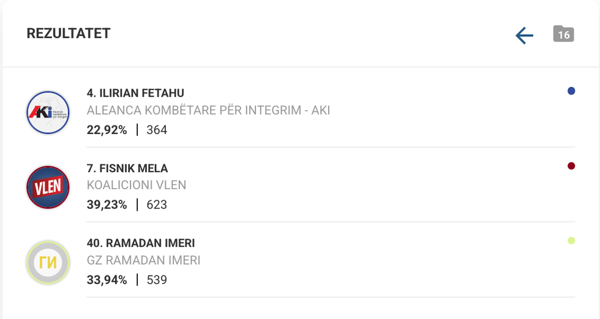Open the folder icon labeled 16

(x=563, y=34)
